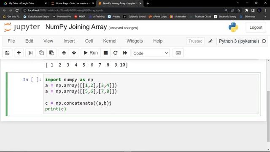Rename notebook title NumPy Joining Array

coord(76,27)
